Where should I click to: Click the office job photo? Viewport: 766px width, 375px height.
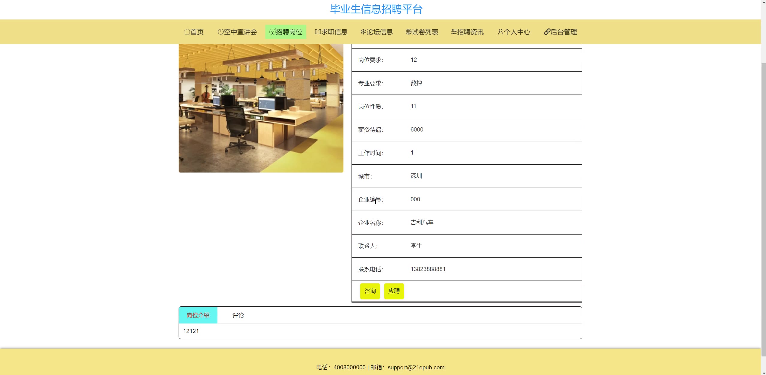[x=261, y=108]
